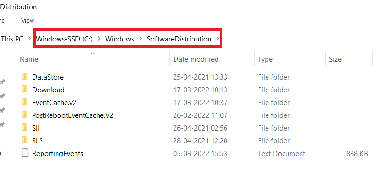Go to This PC in address bar
Viewport: 376px width, 172px height.
12,39
